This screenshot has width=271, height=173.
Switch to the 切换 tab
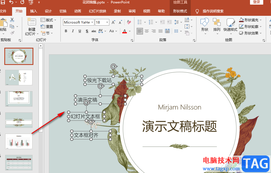[63, 11]
